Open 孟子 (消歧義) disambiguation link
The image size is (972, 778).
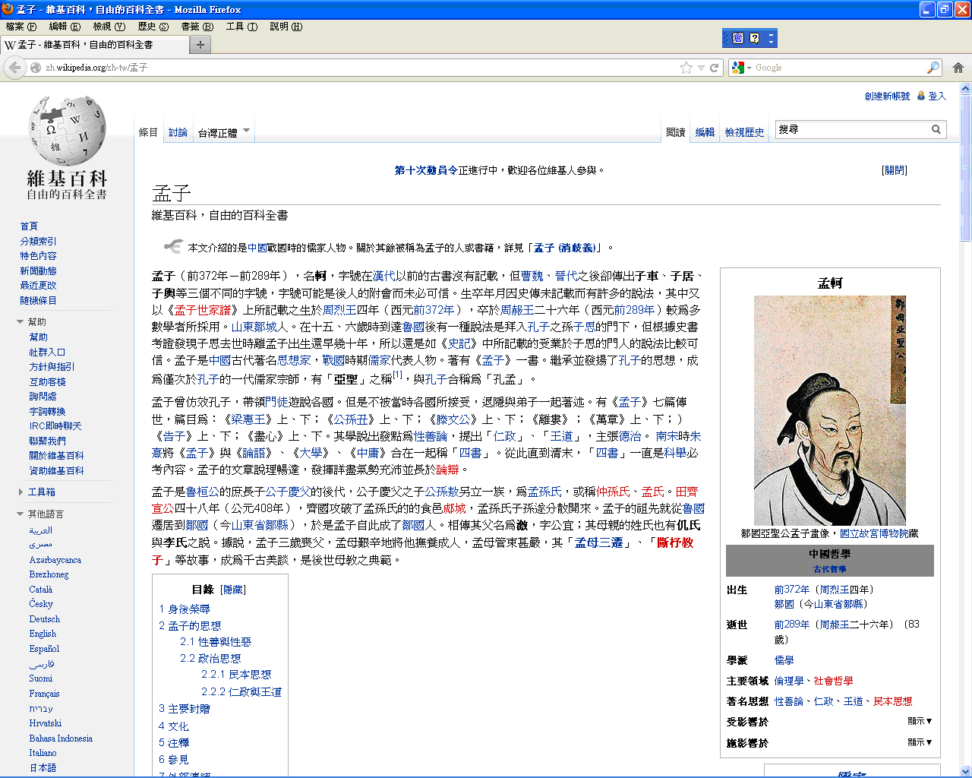click(x=564, y=248)
